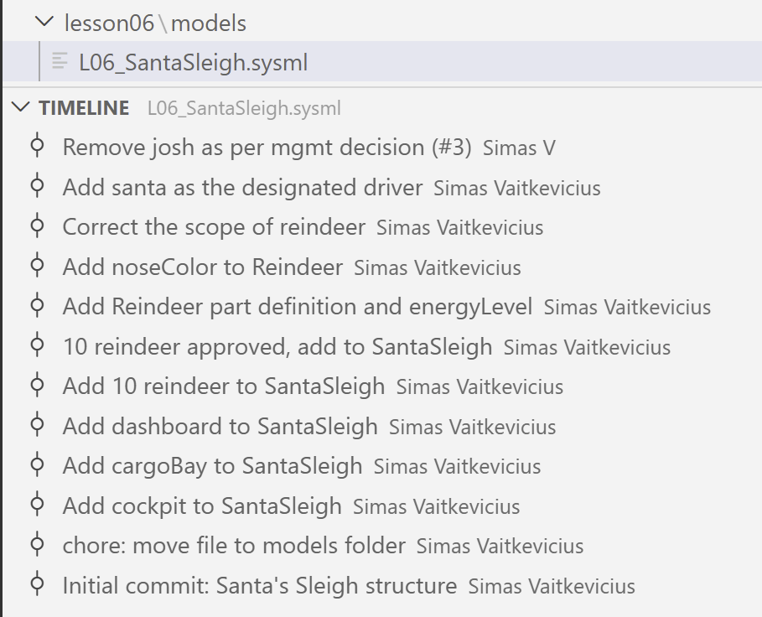Click commit icon beside 'Add noseColor to Reindeer'

(x=37, y=267)
